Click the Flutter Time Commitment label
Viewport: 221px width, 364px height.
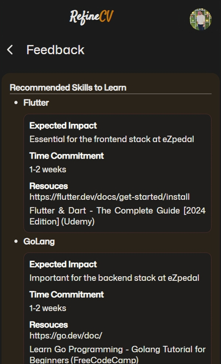pyautogui.click(x=67, y=156)
